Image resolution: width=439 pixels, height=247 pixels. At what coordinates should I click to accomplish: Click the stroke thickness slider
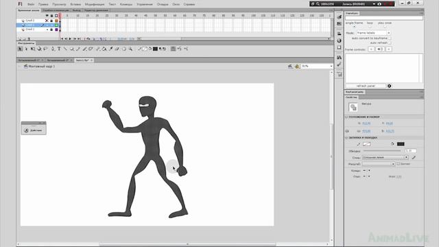click(x=382, y=151)
